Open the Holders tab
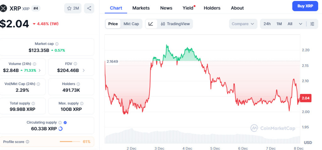This screenshot has height=150, width=322. pos(212,8)
